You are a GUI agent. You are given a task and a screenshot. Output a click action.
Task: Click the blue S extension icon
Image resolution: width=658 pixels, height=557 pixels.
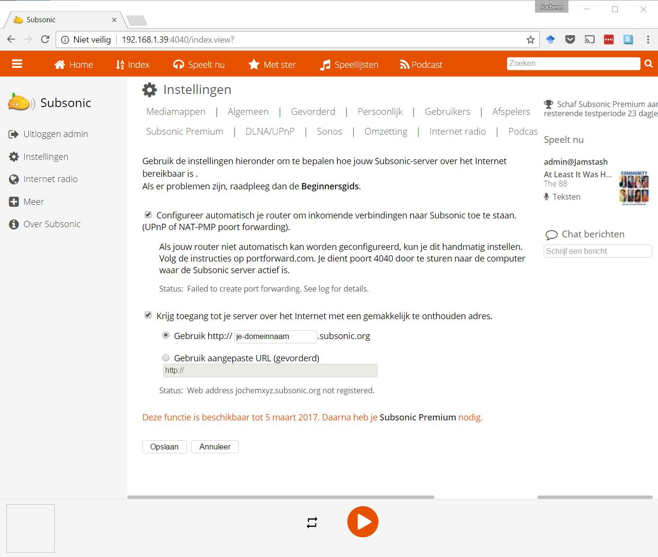[x=628, y=40]
